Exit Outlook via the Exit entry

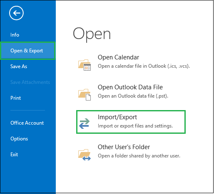(14, 155)
